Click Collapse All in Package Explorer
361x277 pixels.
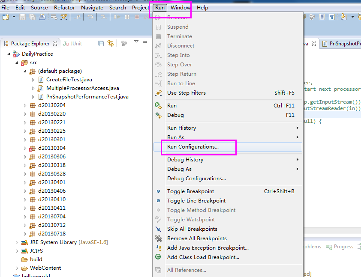101,43
